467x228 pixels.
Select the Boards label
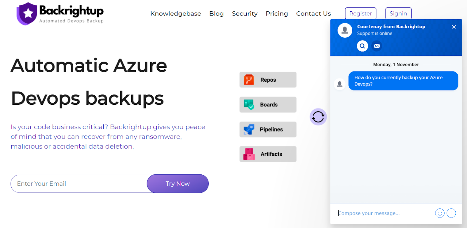click(x=269, y=105)
